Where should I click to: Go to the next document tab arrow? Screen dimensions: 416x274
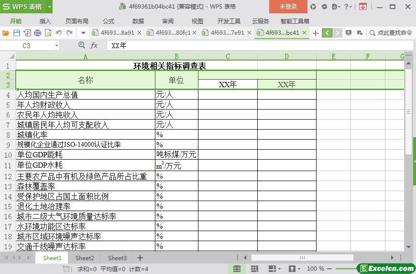(337, 33)
